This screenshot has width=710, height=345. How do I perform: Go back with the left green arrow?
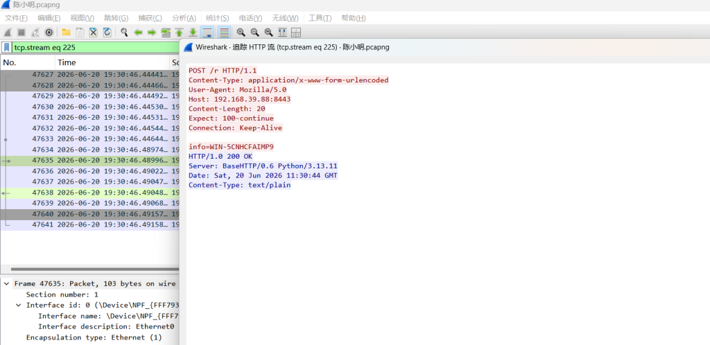pyautogui.click(x=138, y=33)
